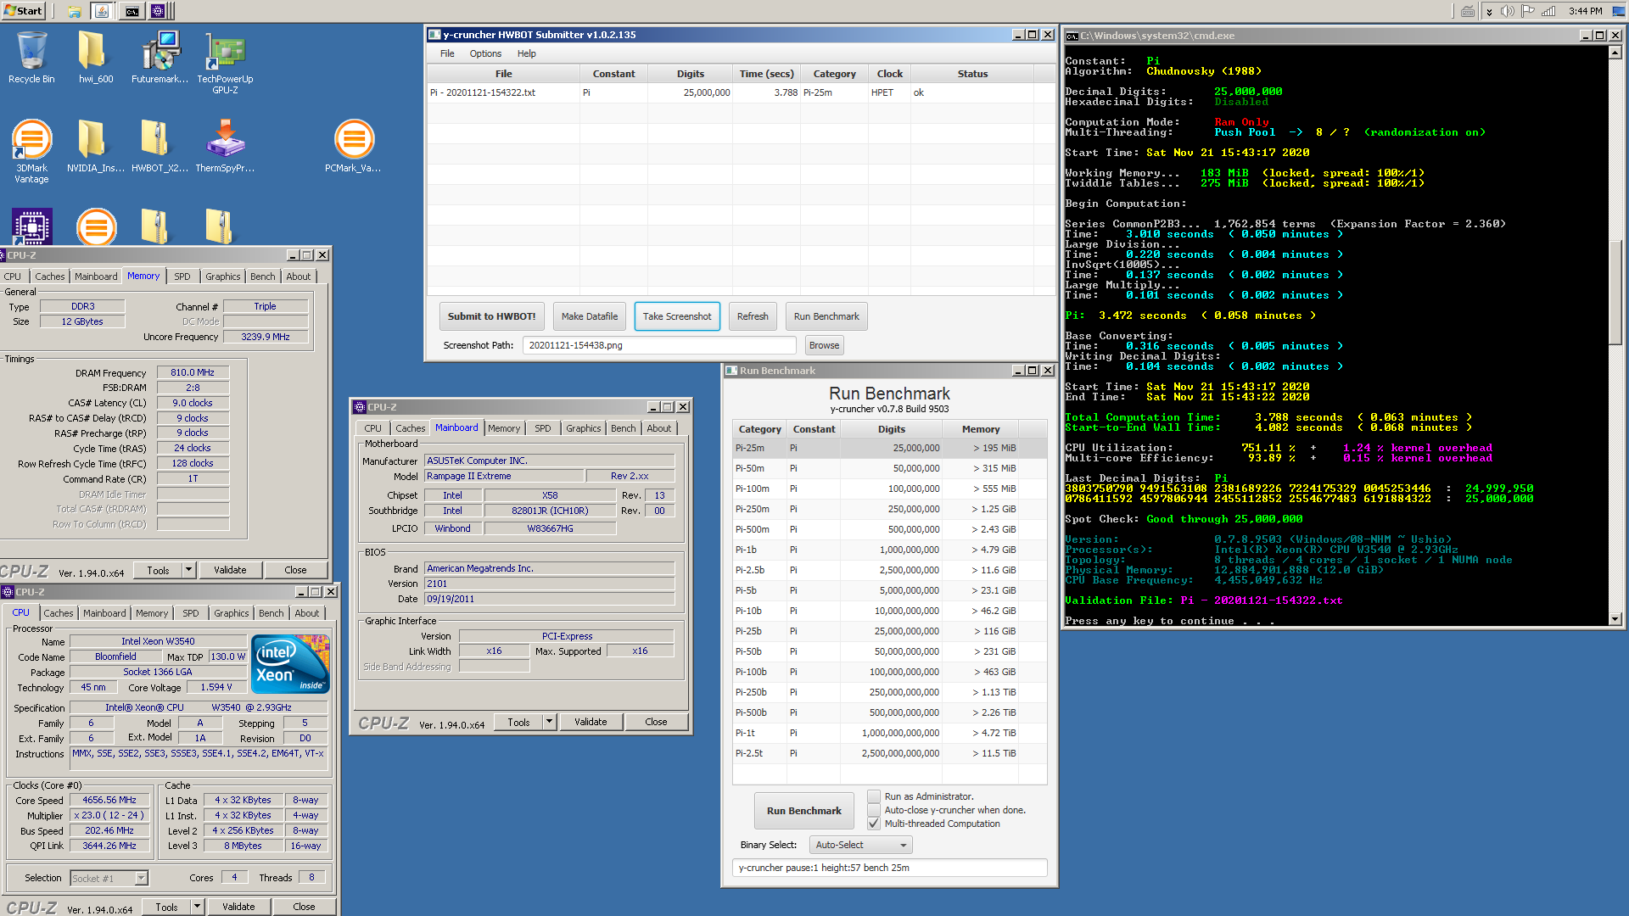Toggle Run as Administrator checkbox

(873, 796)
